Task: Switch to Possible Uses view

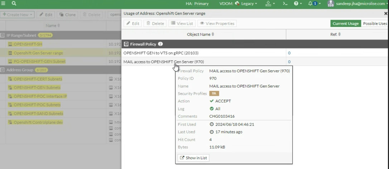Action: 375,24
